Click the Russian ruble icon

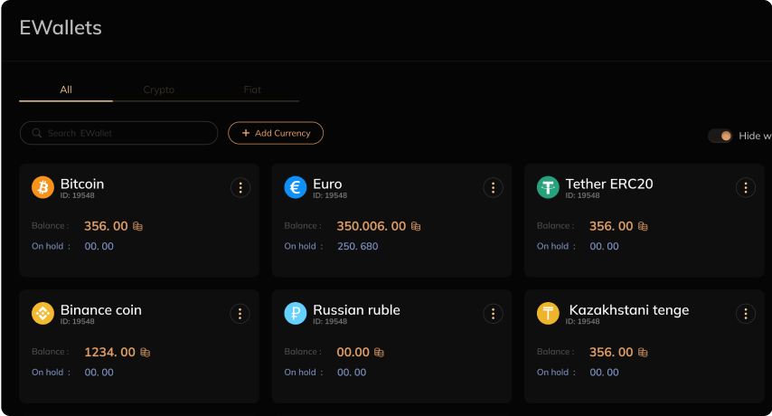295,314
